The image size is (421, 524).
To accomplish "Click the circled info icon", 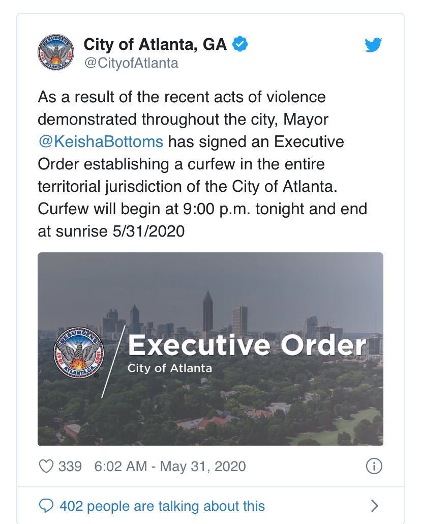I will (374, 466).
